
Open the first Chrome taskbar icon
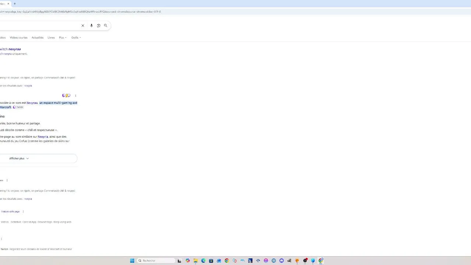(227, 261)
